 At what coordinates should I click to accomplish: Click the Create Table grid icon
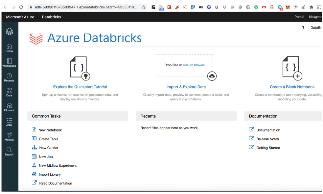pos(34,139)
